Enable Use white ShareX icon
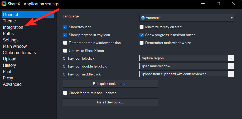242x119 pixels. point(65,51)
